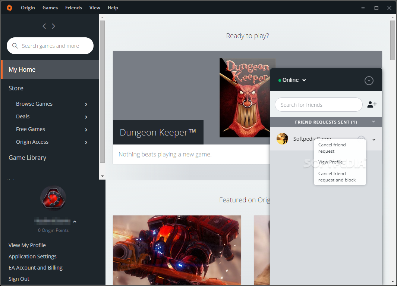397x286 pixels.
Task: Open the featured red mech game thumbnail
Action: (177, 250)
